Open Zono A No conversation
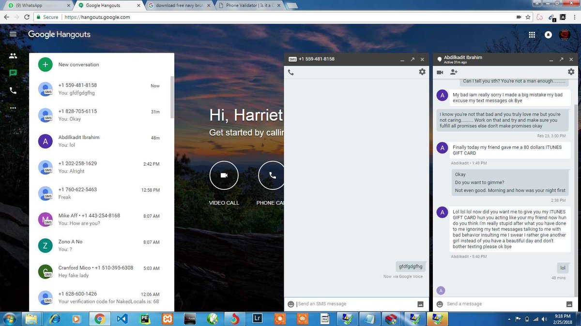 click(x=100, y=245)
